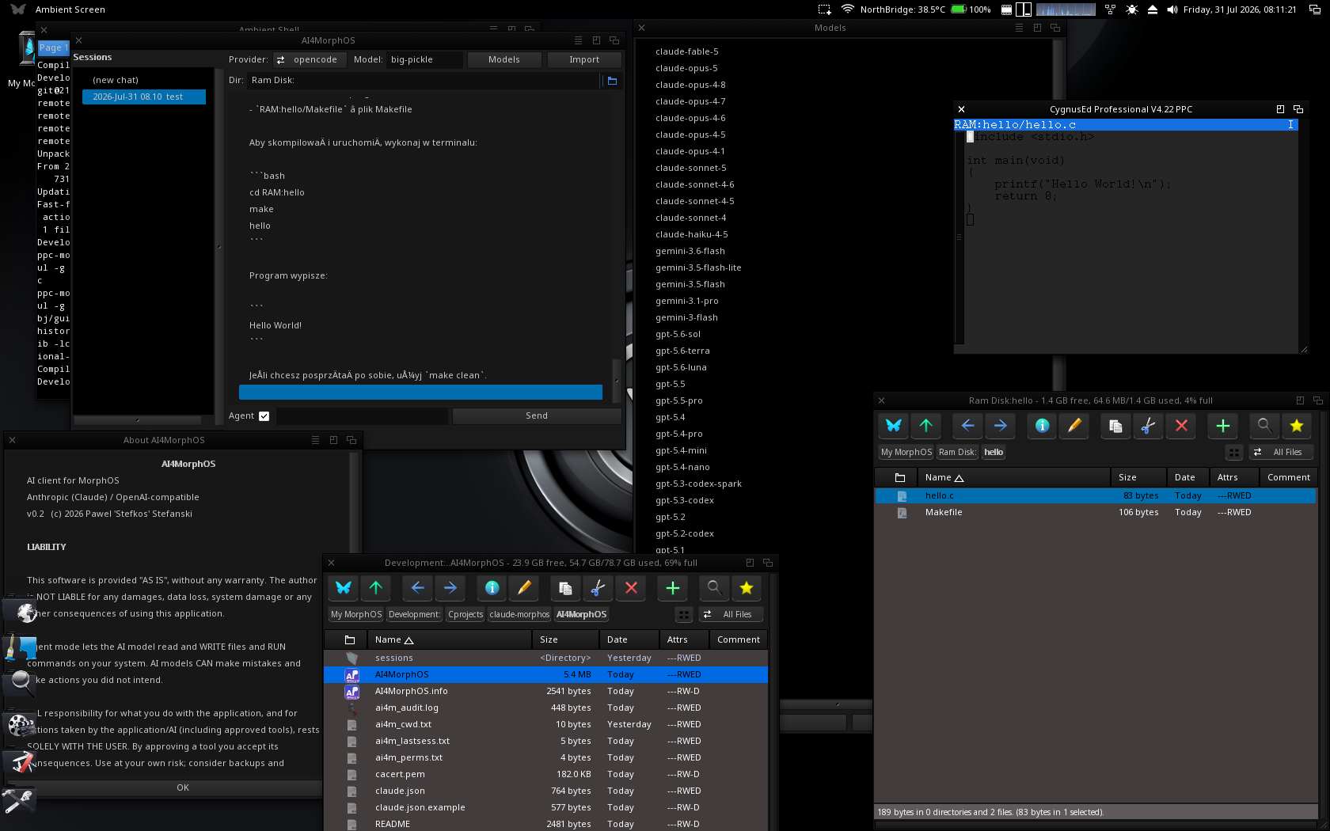Toggle the Agent checkbox

coord(264,416)
